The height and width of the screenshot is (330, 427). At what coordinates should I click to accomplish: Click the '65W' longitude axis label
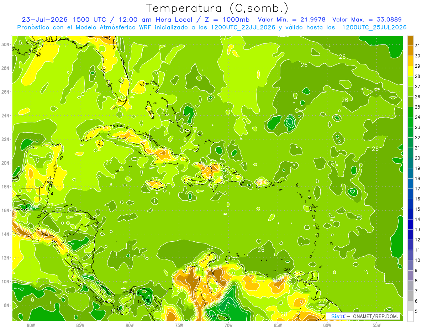click(278, 325)
